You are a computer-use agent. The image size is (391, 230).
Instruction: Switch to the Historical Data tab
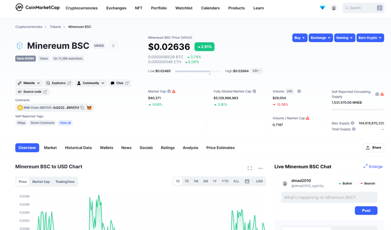(x=78, y=148)
